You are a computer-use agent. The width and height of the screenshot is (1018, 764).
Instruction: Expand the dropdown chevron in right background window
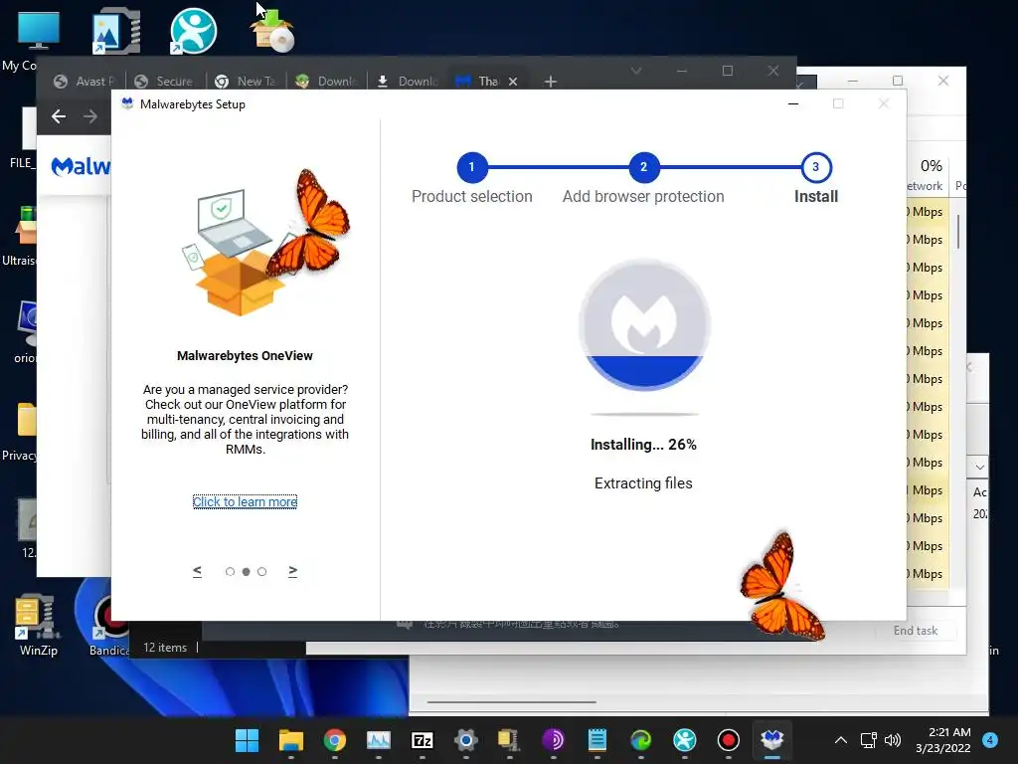[x=979, y=468]
